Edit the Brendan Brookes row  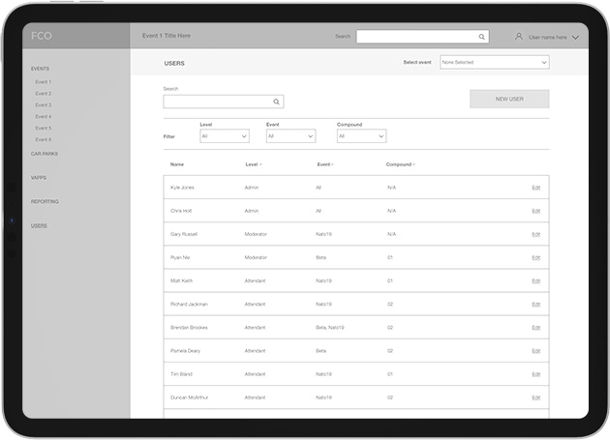536,328
